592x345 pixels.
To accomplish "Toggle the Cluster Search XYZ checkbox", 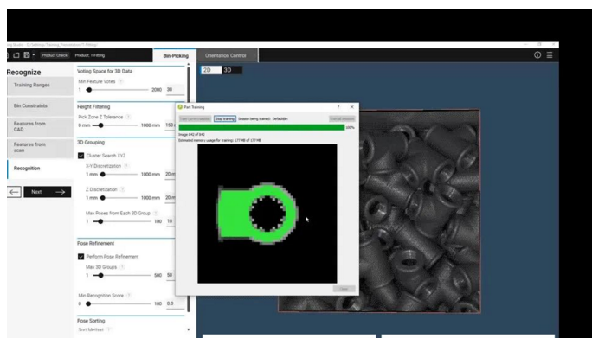I will [x=80, y=156].
